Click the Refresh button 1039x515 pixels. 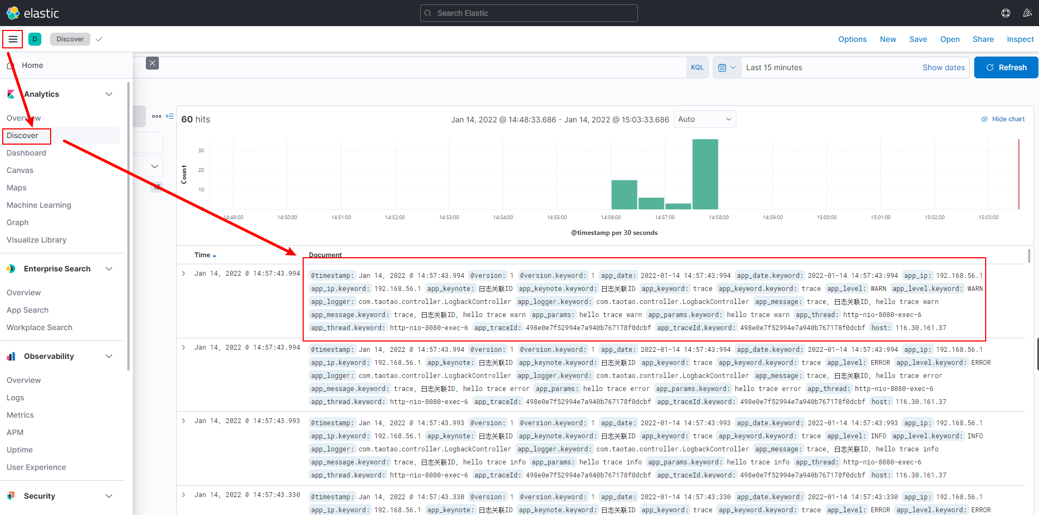coord(1006,67)
